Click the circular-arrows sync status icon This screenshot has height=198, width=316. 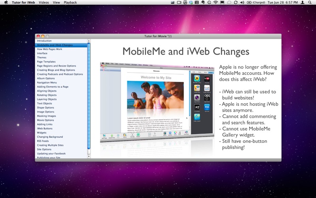point(235,2)
